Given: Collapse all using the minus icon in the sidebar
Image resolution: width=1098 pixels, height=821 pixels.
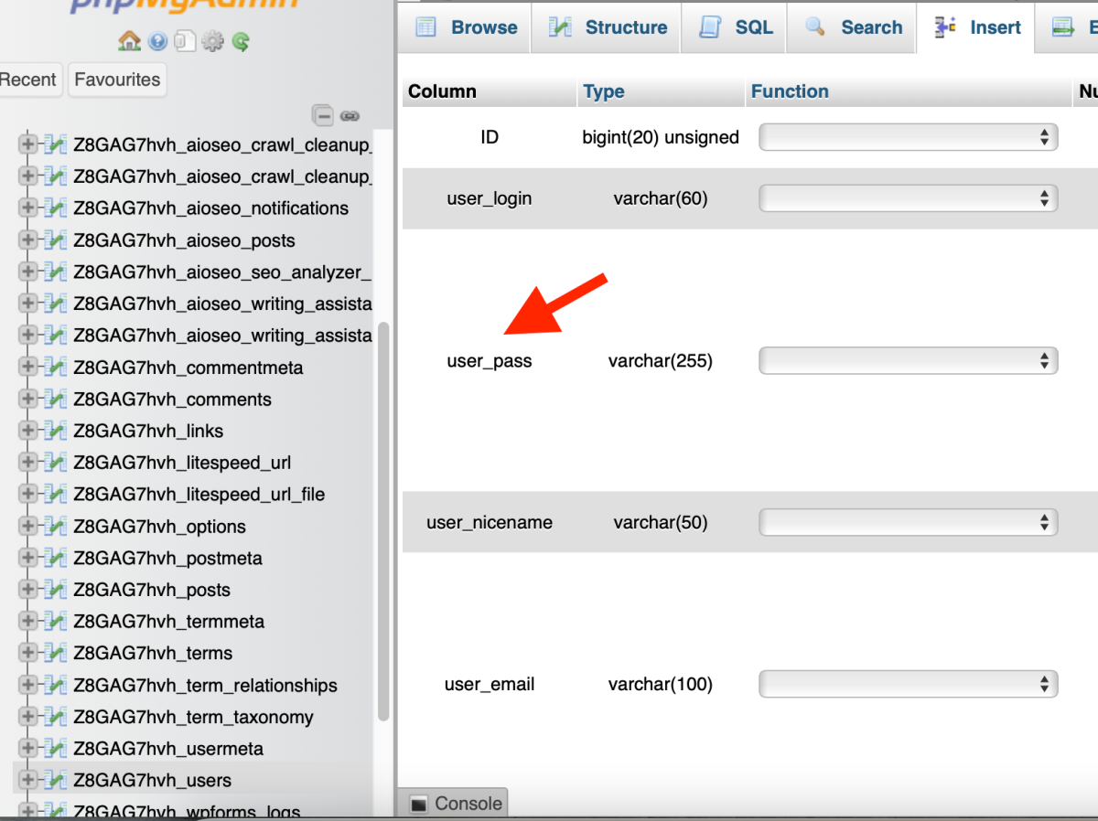Looking at the screenshot, I should pyautogui.click(x=324, y=116).
